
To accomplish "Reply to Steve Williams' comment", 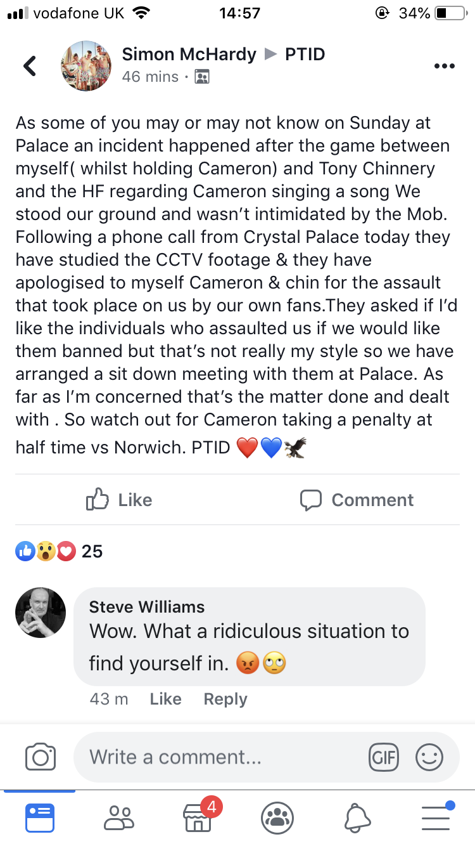I will tap(225, 699).
